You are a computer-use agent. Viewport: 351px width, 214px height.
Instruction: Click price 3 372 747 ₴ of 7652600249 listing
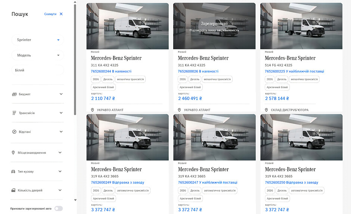point(103,210)
